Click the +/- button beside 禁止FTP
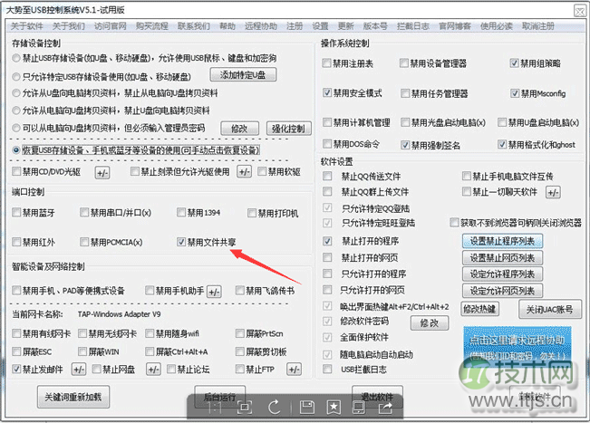The height and width of the screenshot is (423, 590). click(x=294, y=370)
